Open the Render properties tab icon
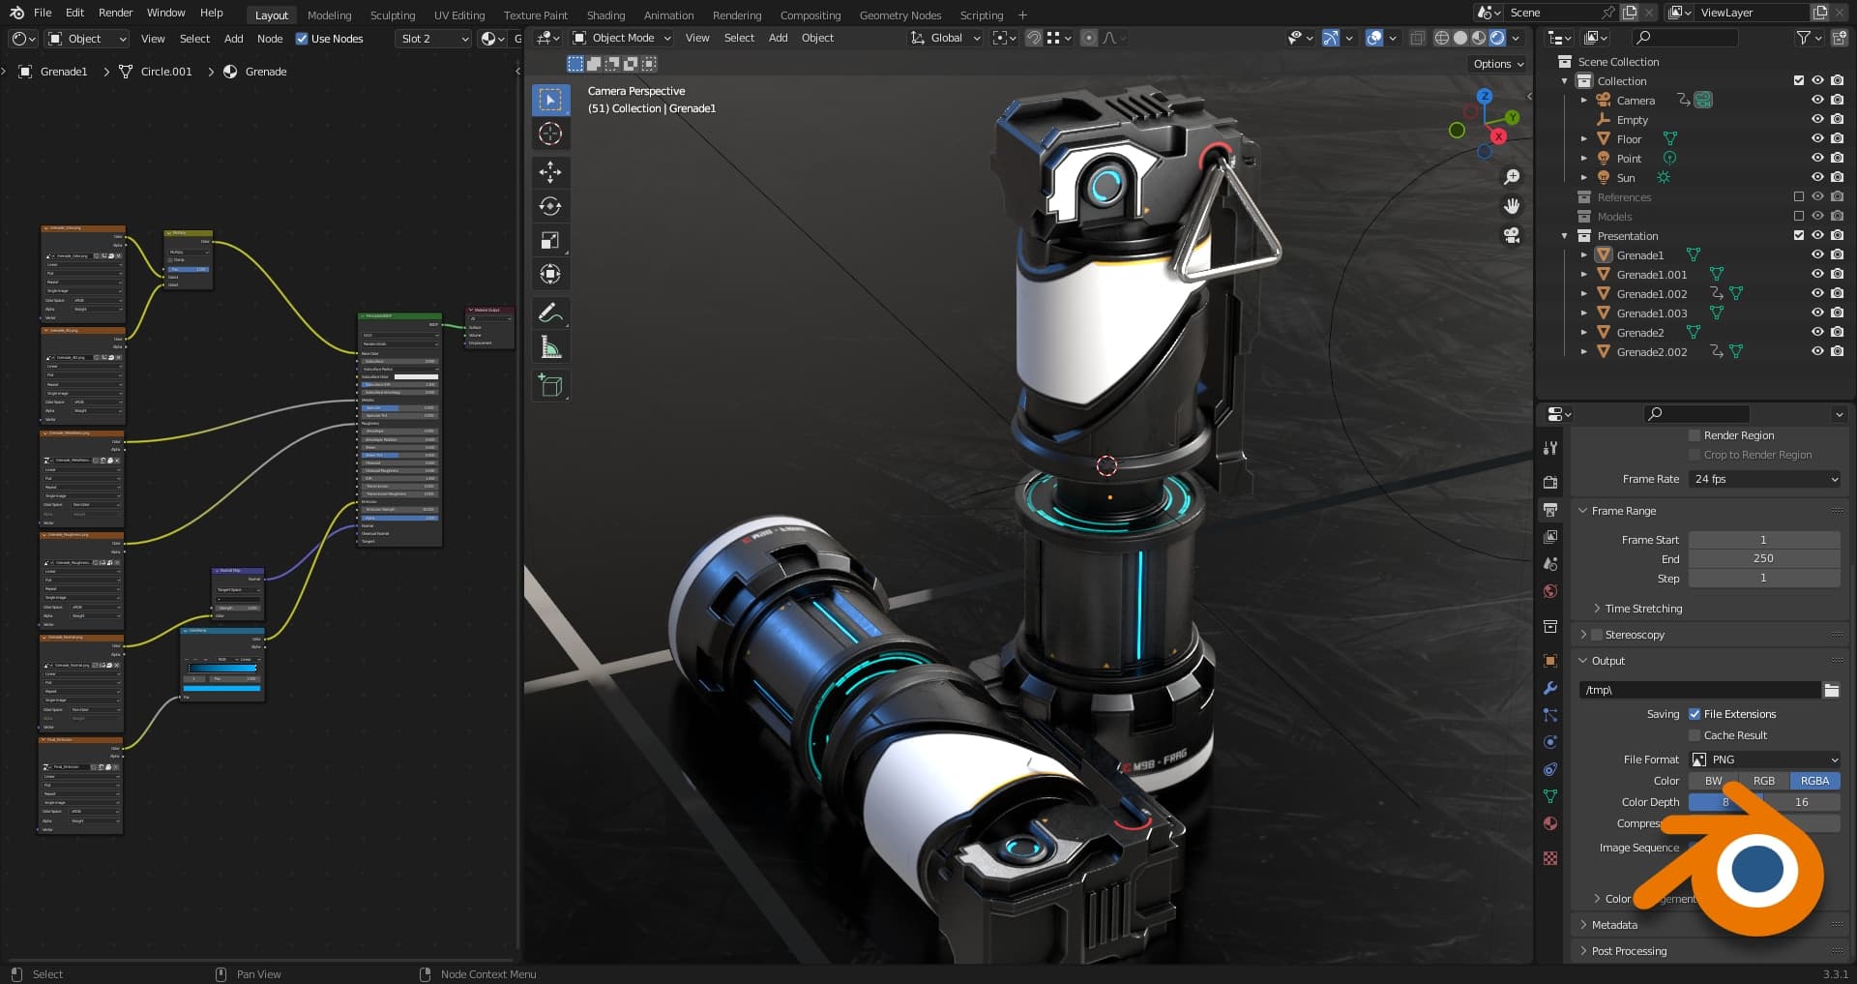 (x=1550, y=483)
